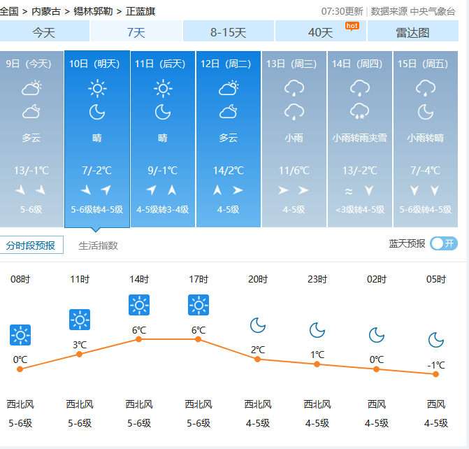Click the 数据来源 中央气象台 text
Screen dimensions: 469x449
pos(413,11)
